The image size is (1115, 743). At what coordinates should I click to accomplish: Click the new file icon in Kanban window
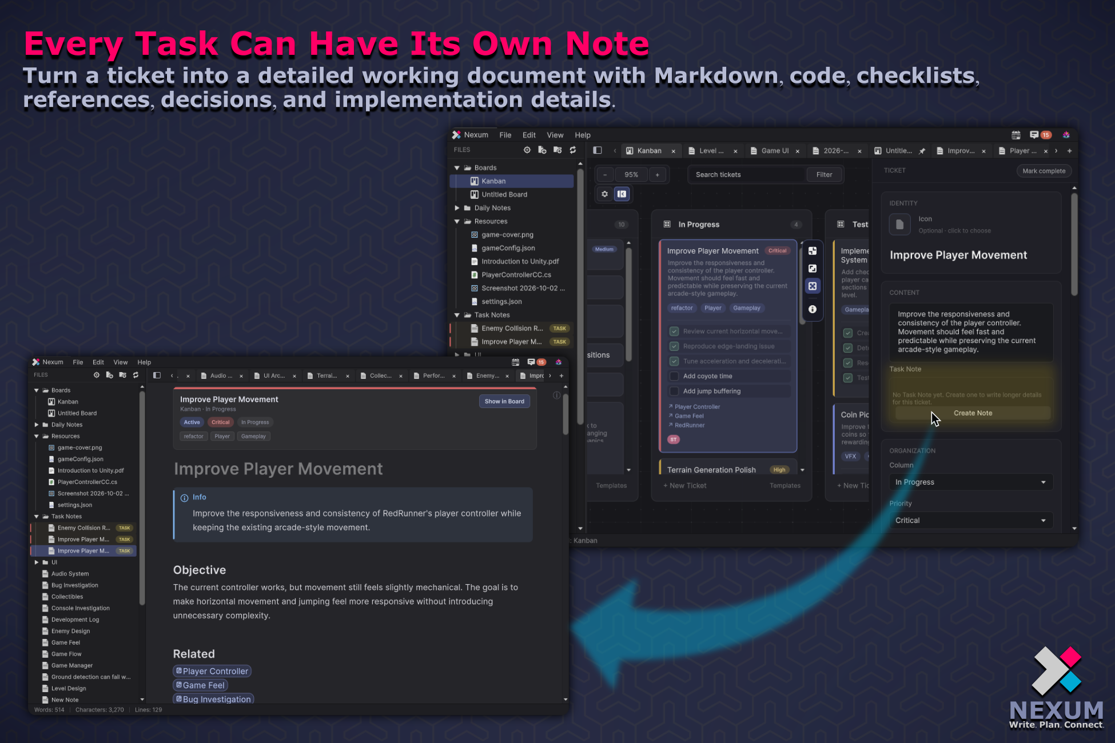click(542, 150)
